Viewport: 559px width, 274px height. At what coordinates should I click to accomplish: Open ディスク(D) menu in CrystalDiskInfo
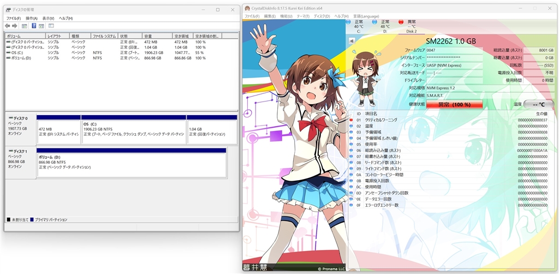tap(322, 16)
